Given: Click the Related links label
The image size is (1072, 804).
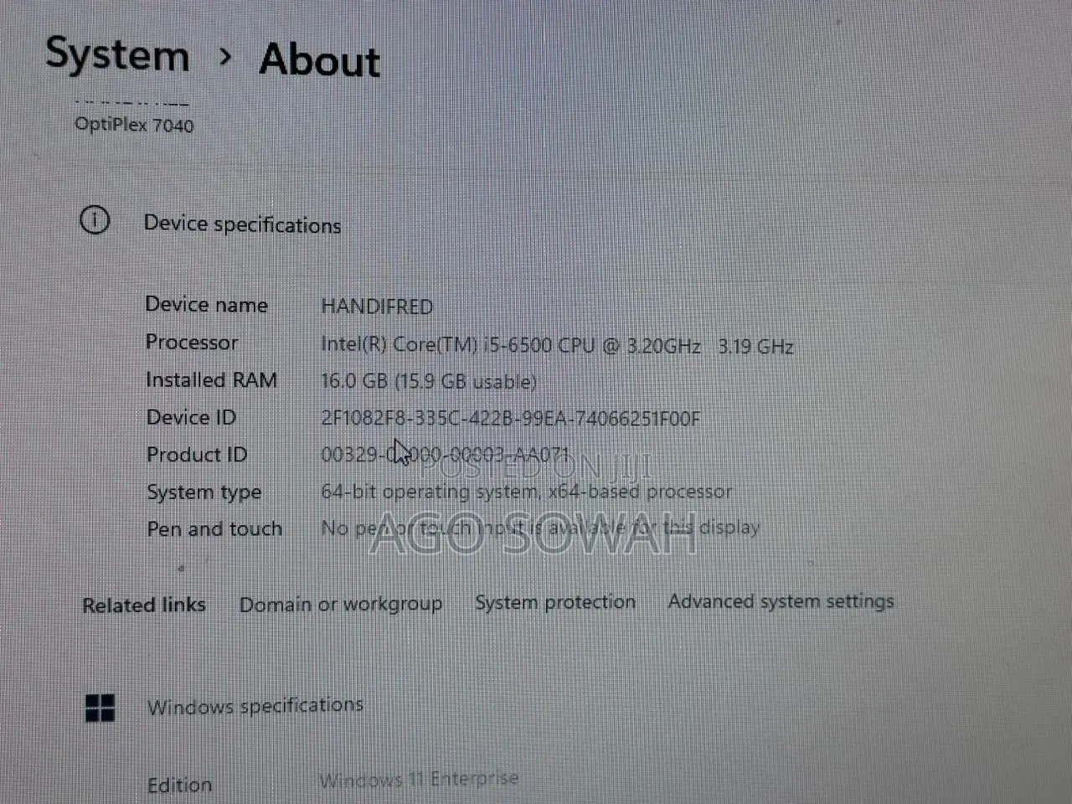Looking at the screenshot, I should pyautogui.click(x=143, y=605).
